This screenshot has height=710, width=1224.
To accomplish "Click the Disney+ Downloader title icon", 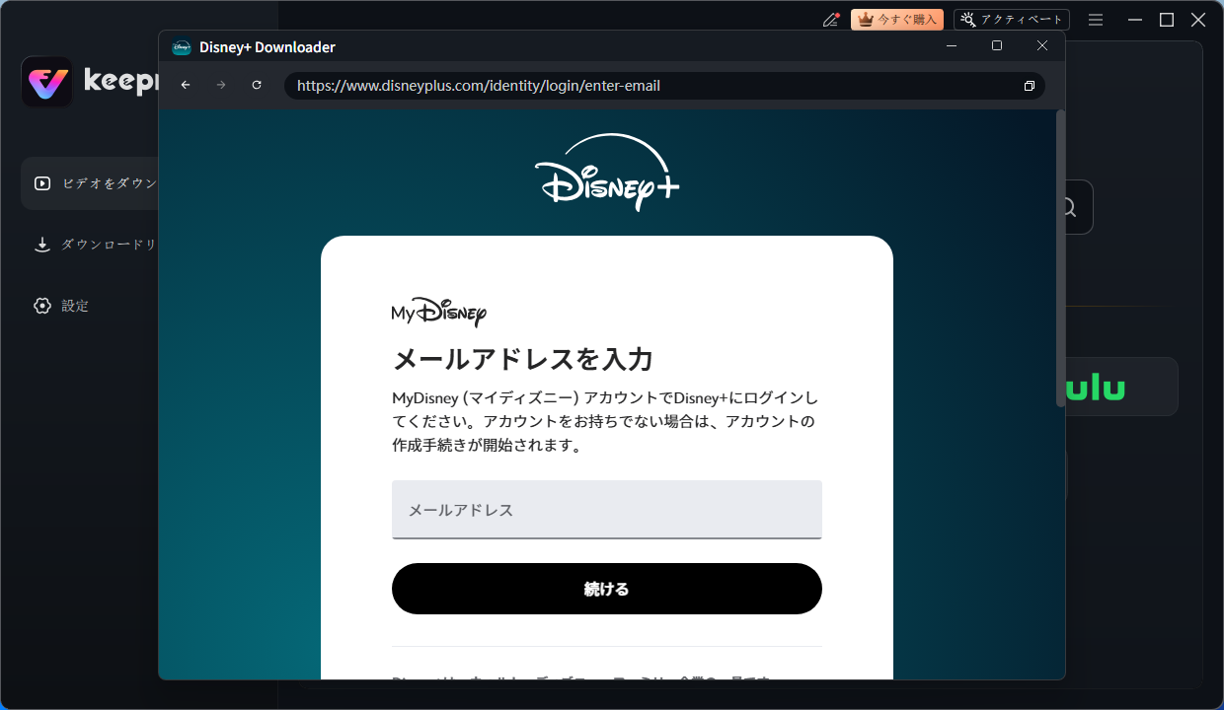I will point(182,47).
